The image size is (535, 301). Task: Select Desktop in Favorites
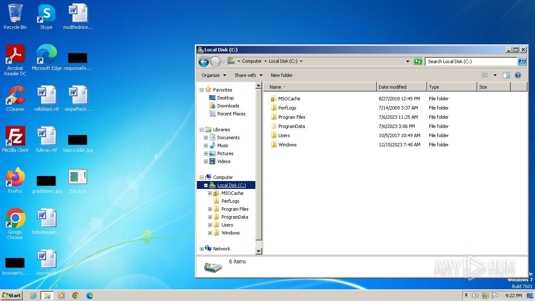pyautogui.click(x=225, y=98)
